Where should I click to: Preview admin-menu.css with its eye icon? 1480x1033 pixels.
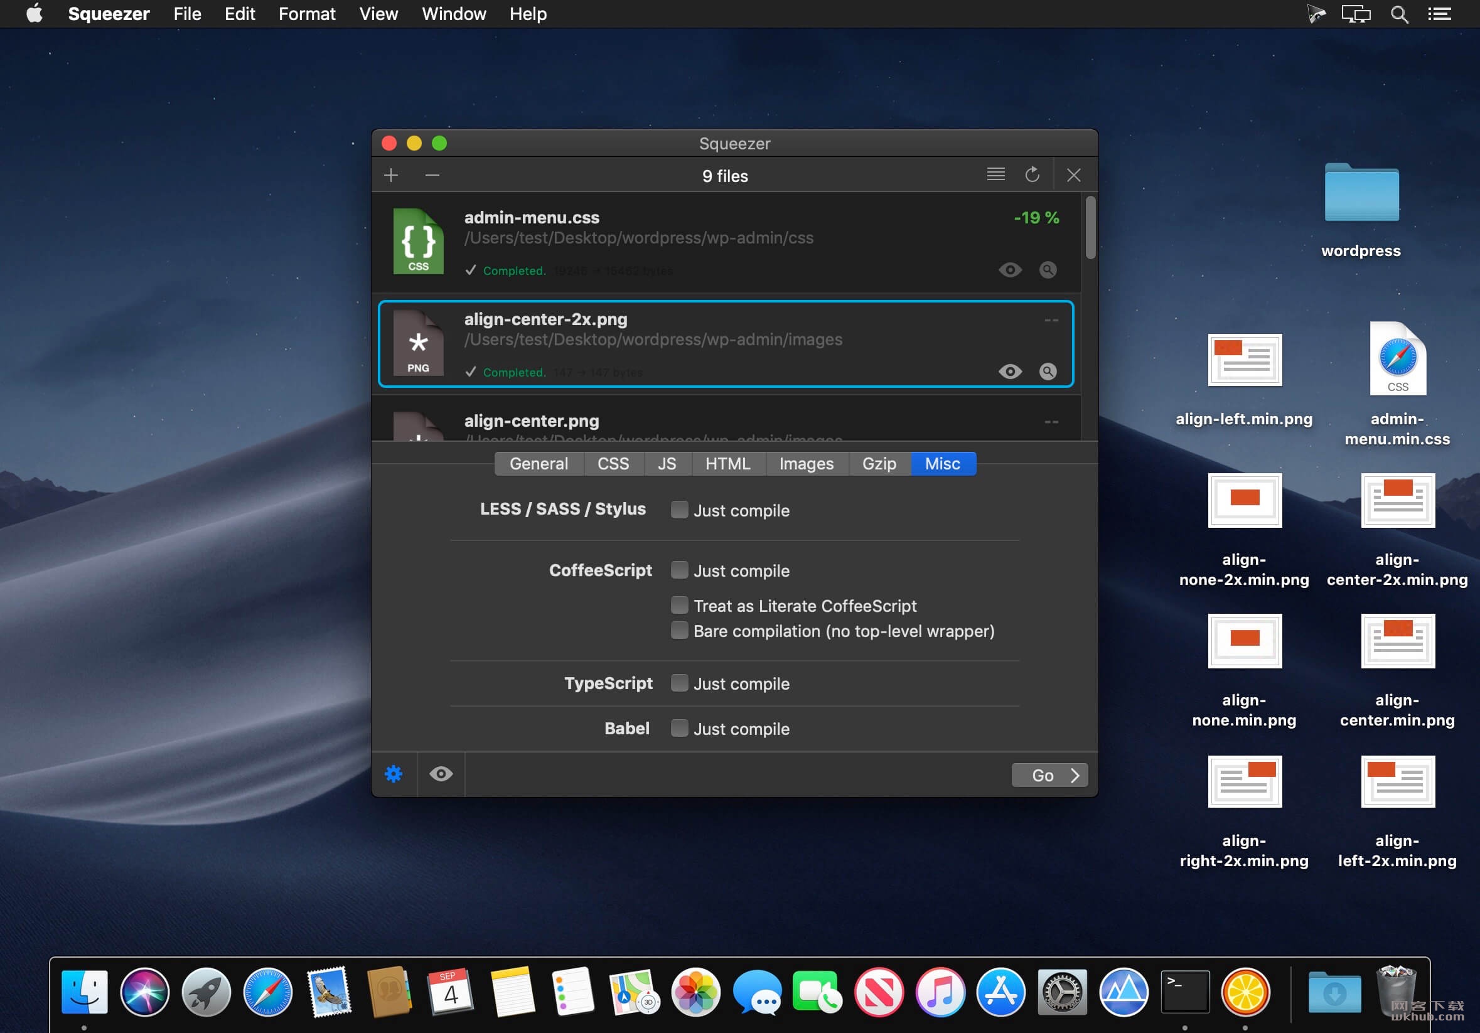tap(1010, 270)
